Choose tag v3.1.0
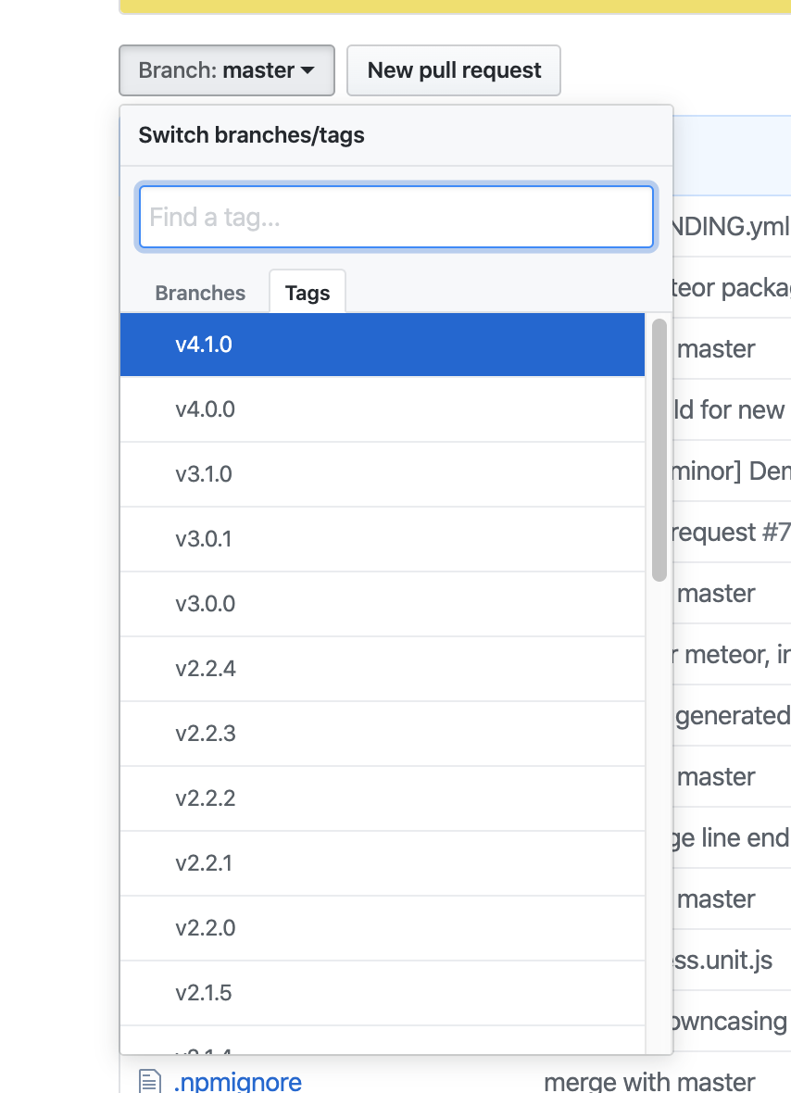The image size is (791, 1093). 383,474
